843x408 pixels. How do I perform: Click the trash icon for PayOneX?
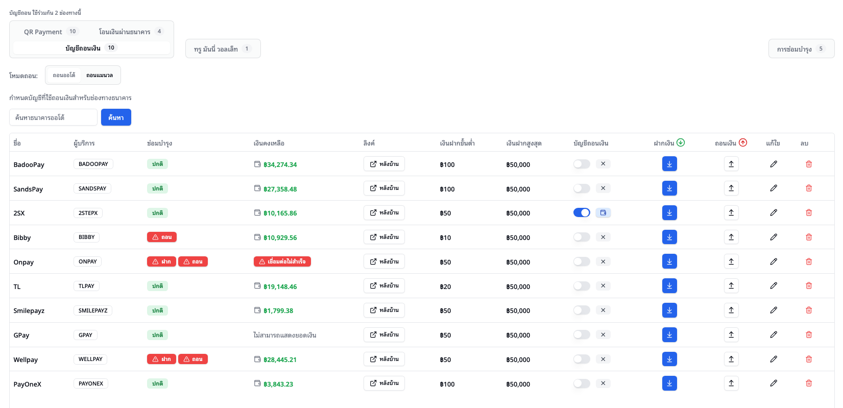click(808, 383)
